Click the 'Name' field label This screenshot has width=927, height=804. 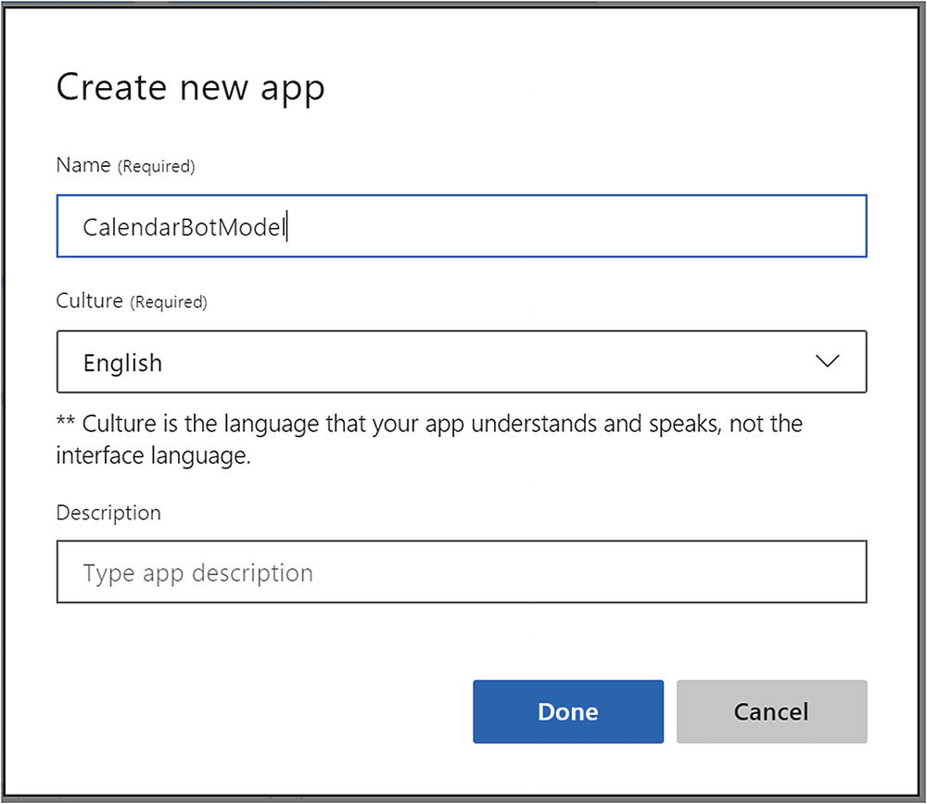tap(83, 165)
